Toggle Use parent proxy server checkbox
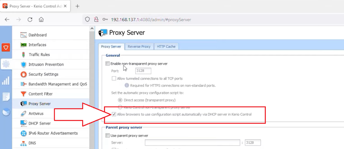 point(108,136)
